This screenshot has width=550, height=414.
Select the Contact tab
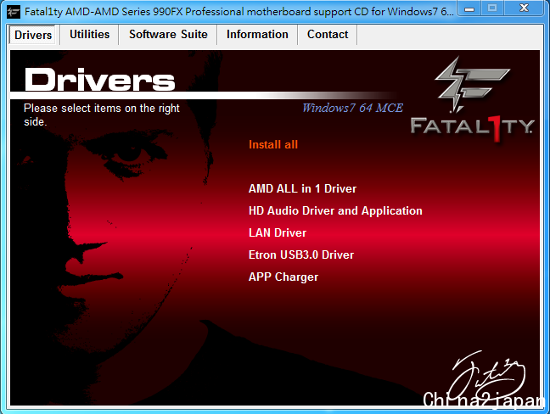[328, 34]
